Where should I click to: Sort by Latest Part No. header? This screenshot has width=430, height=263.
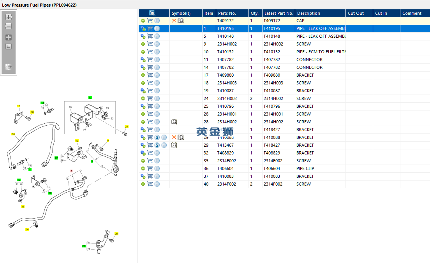(x=278, y=13)
